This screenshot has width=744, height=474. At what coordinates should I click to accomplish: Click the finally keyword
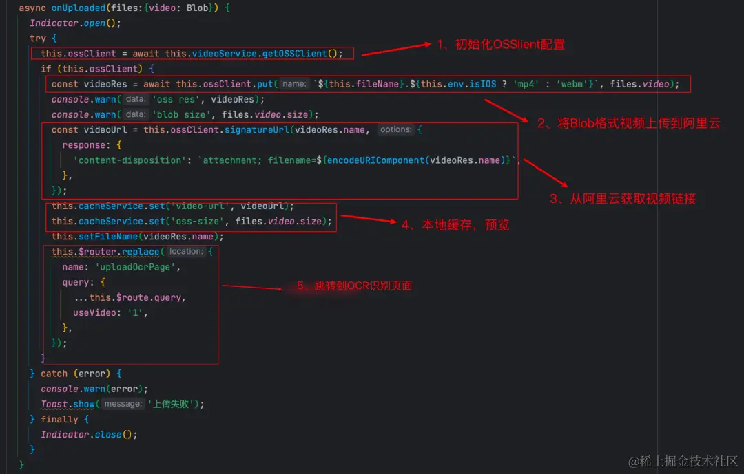[x=59, y=419]
